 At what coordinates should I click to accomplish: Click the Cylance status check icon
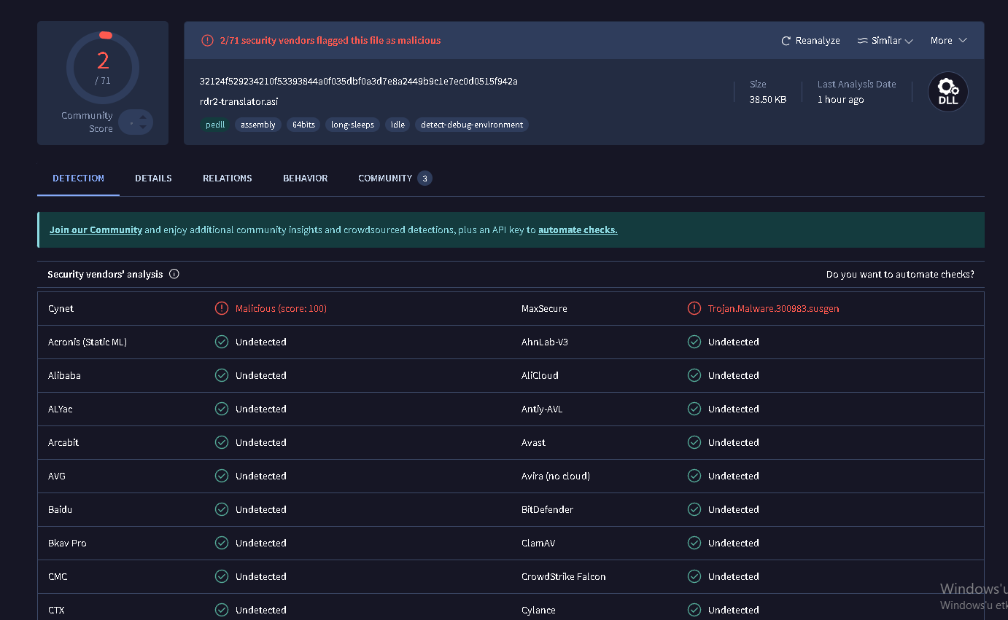coord(694,610)
